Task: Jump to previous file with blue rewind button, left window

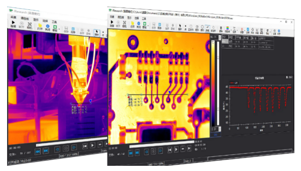Action: pyautogui.click(x=38, y=151)
